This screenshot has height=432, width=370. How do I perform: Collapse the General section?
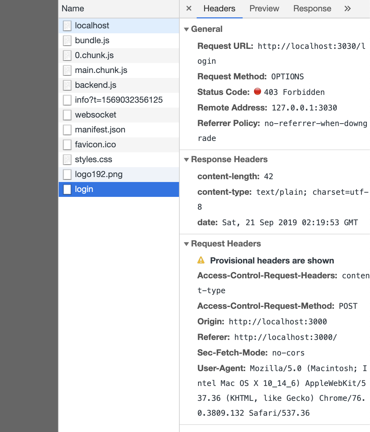coord(186,29)
